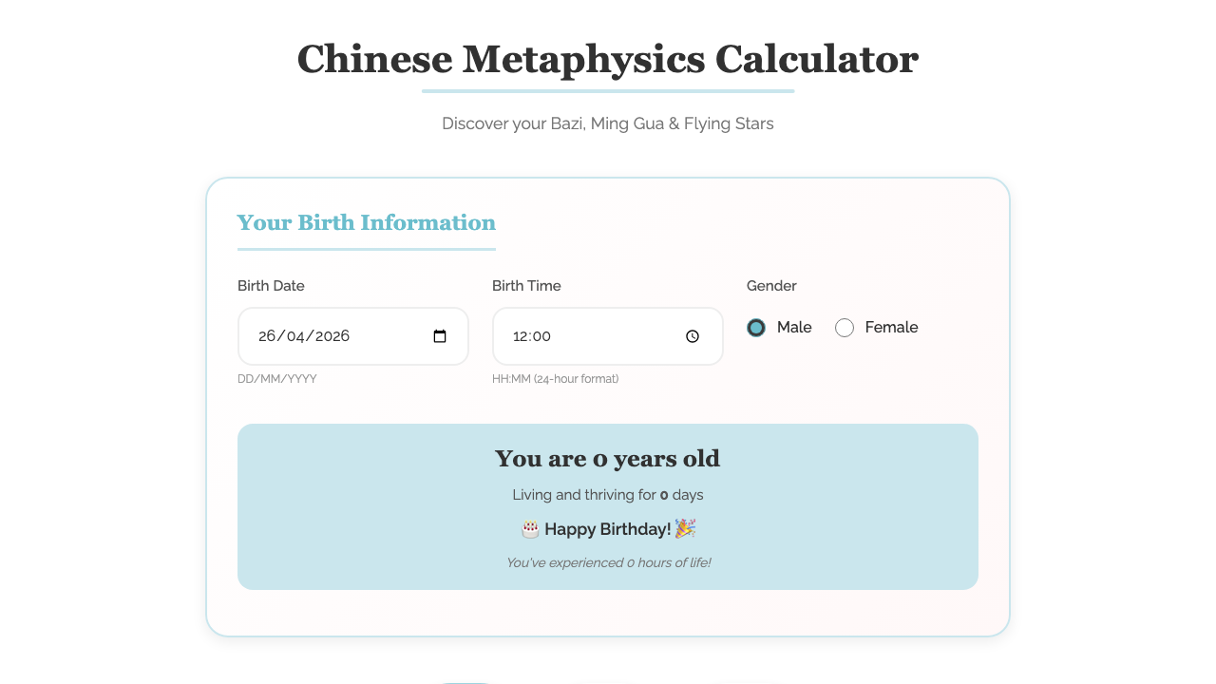Select the Male radio button
The image size is (1216, 684).
coord(755,327)
